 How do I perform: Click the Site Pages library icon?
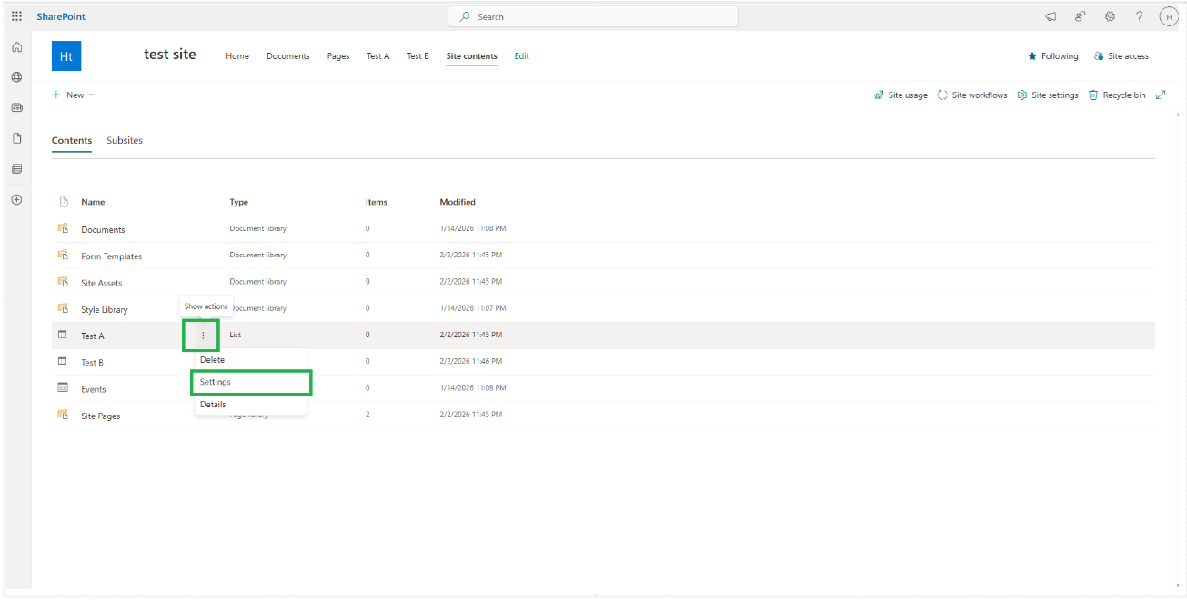[x=63, y=415]
